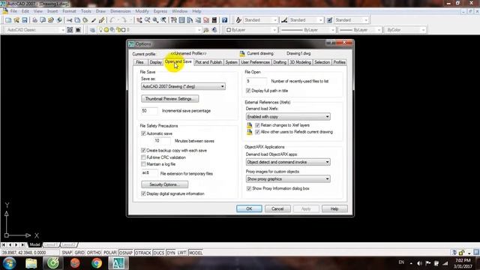480x270 pixels.
Task: Click the Open file toolbar icon
Action: pos(16,20)
